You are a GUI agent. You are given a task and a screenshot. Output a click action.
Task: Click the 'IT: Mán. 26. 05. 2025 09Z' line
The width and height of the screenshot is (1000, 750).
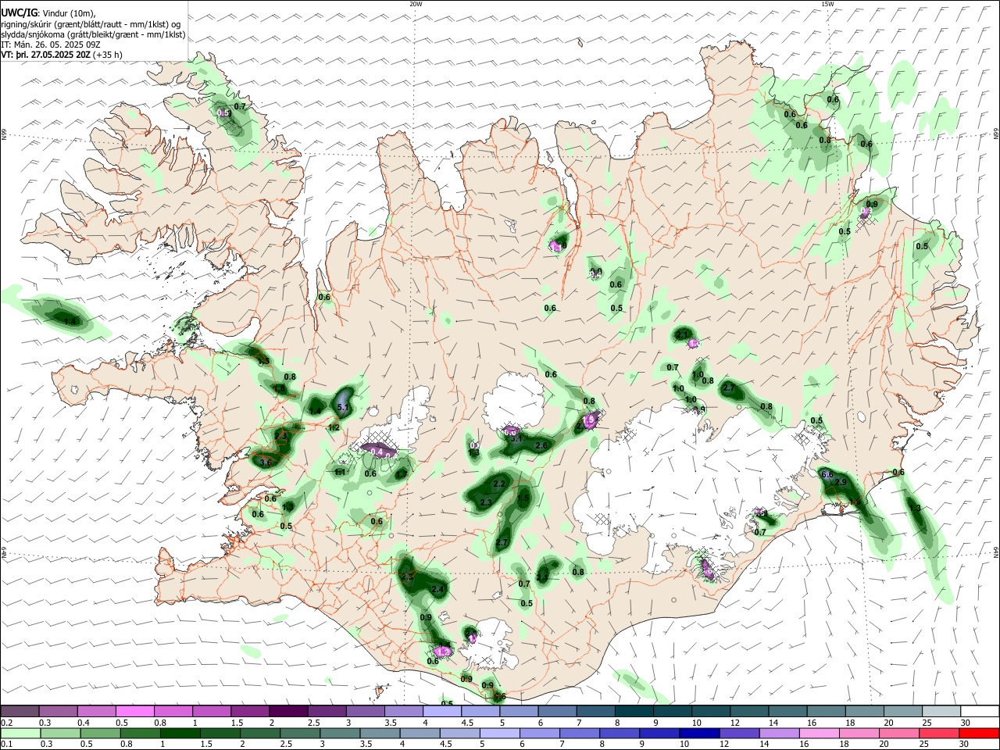tap(51, 45)
